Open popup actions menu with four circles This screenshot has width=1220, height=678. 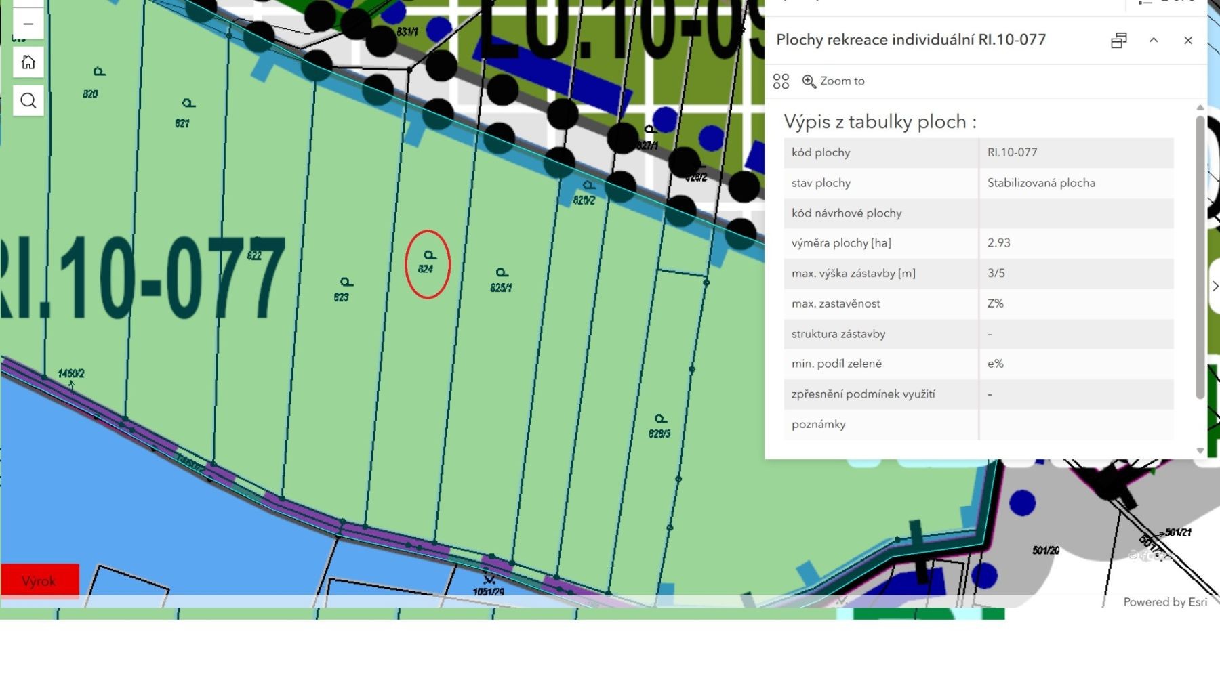[781, 81]
